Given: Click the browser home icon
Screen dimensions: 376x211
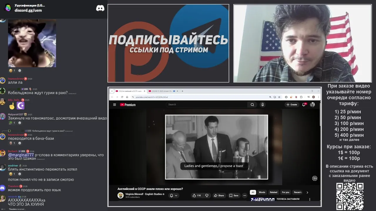Looking at the screenshot, I should click(127, 97).
